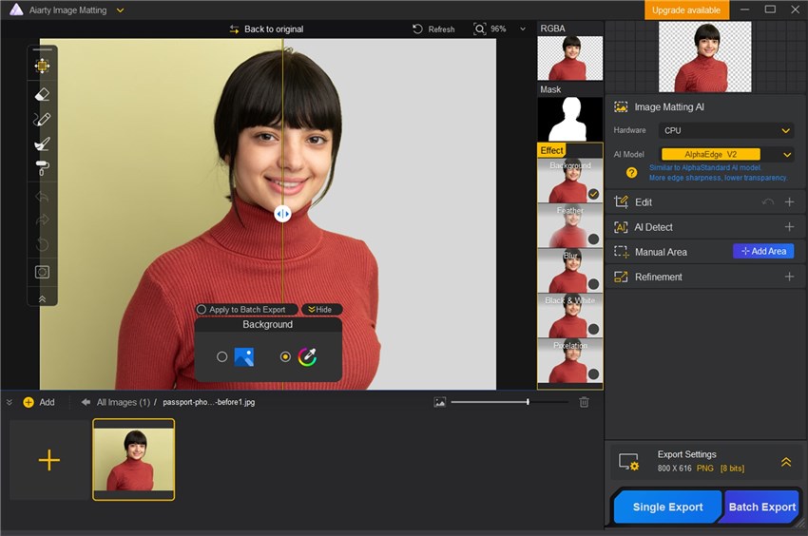Click Hide to collapse Background panel

coord(320,309)
